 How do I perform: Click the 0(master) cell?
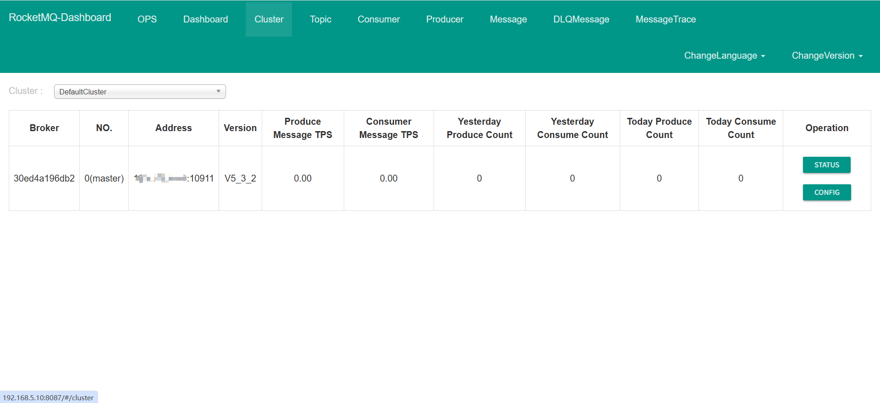pos(104,178)
